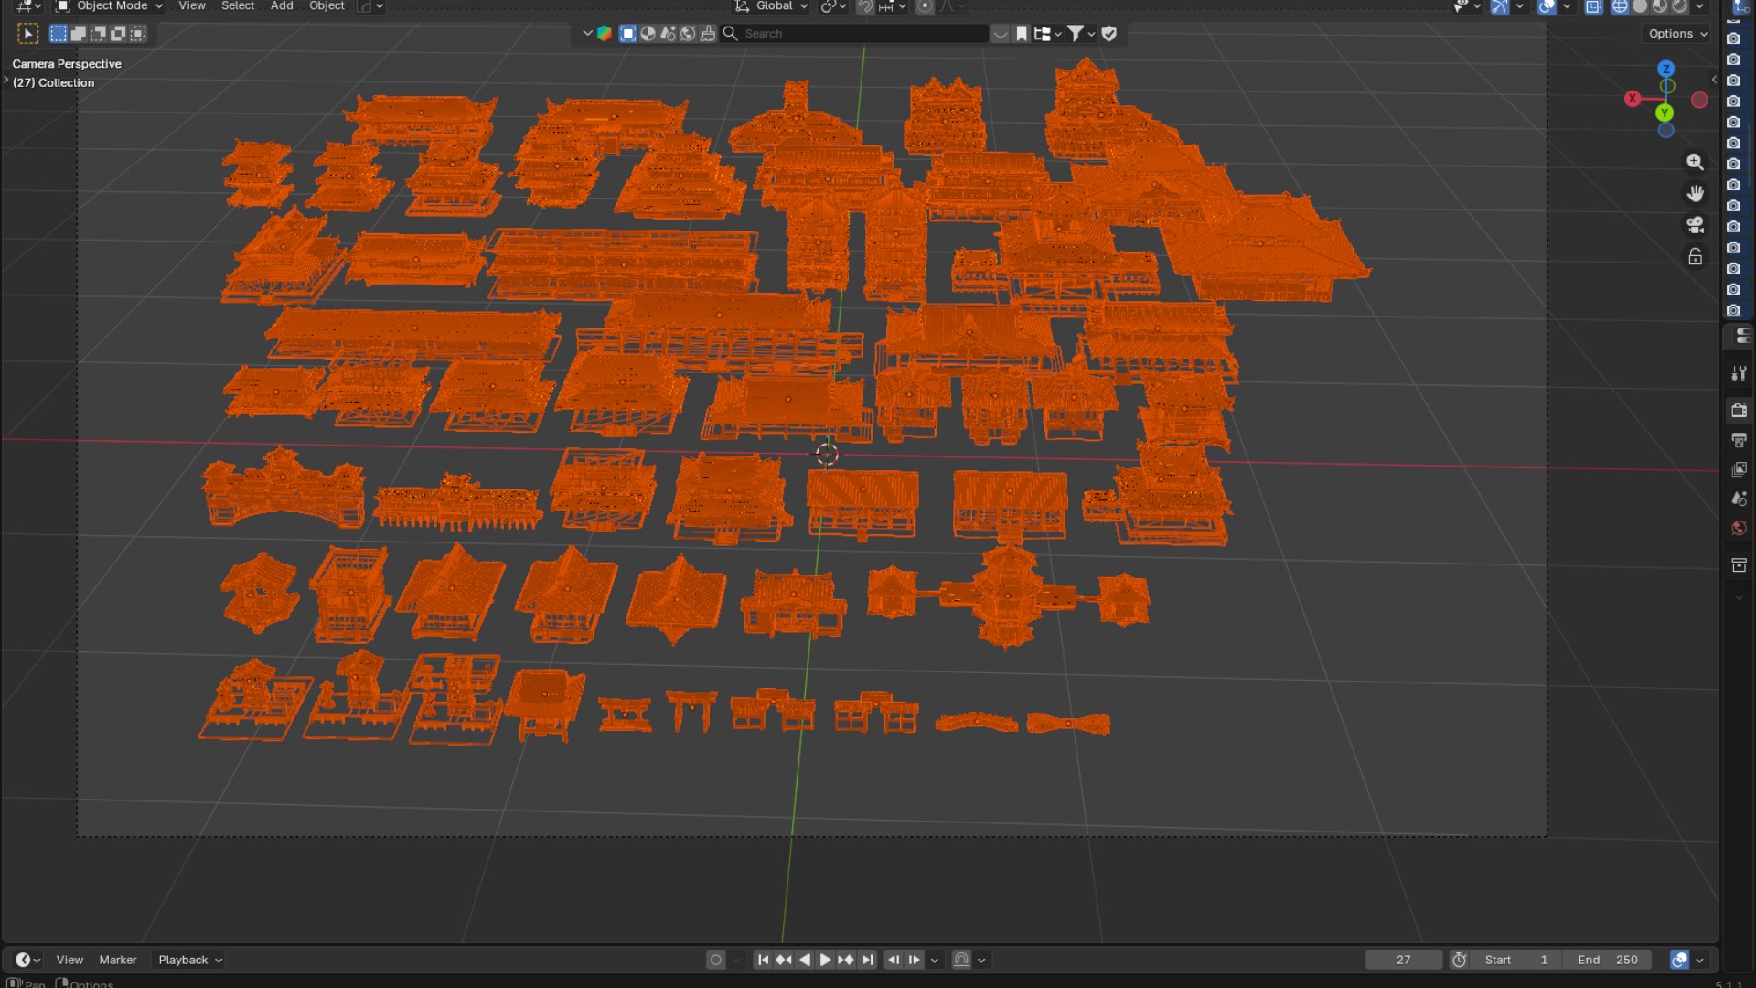Jump to the first frame
Screen dimensions: 1756x988
(763, 960)
